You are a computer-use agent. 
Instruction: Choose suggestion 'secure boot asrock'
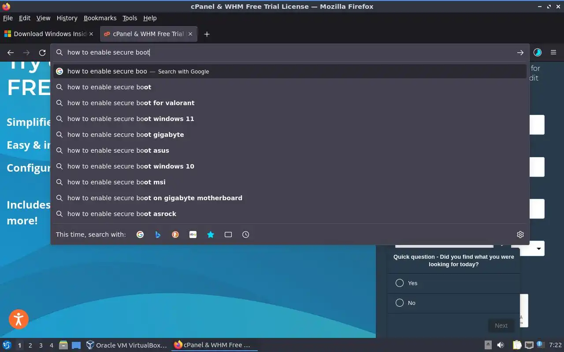pyautogui.click(x=290, y=214)
